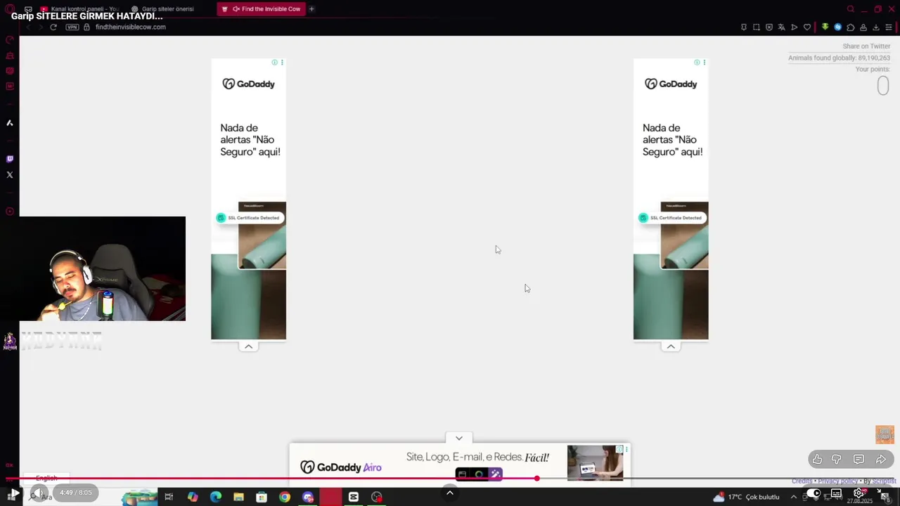Image resolution: width=900 pixels, height=506 pixels.
Task: Click the video title Garip SİTELERE GİRMEK
Action: point(87,15)
